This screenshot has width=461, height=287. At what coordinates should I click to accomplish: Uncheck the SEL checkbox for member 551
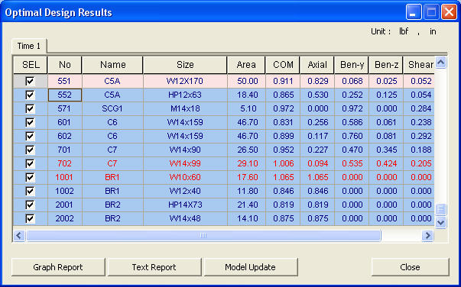coord(30,81)
